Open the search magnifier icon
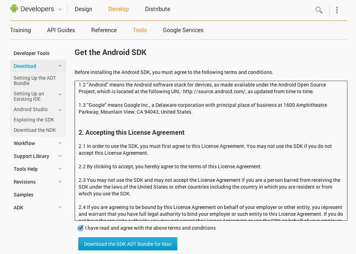The height and width of the screenshot is (254, 356). (x=319, y=10)
